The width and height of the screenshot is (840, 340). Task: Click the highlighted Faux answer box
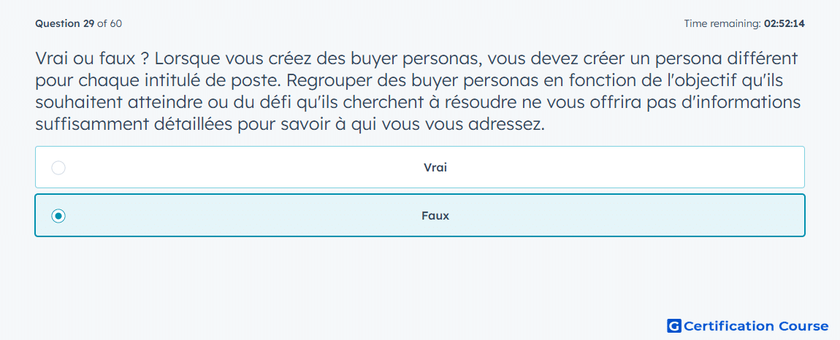click(419, 215)
